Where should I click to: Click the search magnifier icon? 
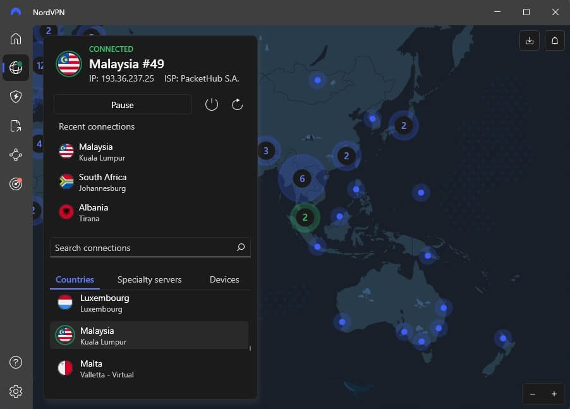point(241,247)
